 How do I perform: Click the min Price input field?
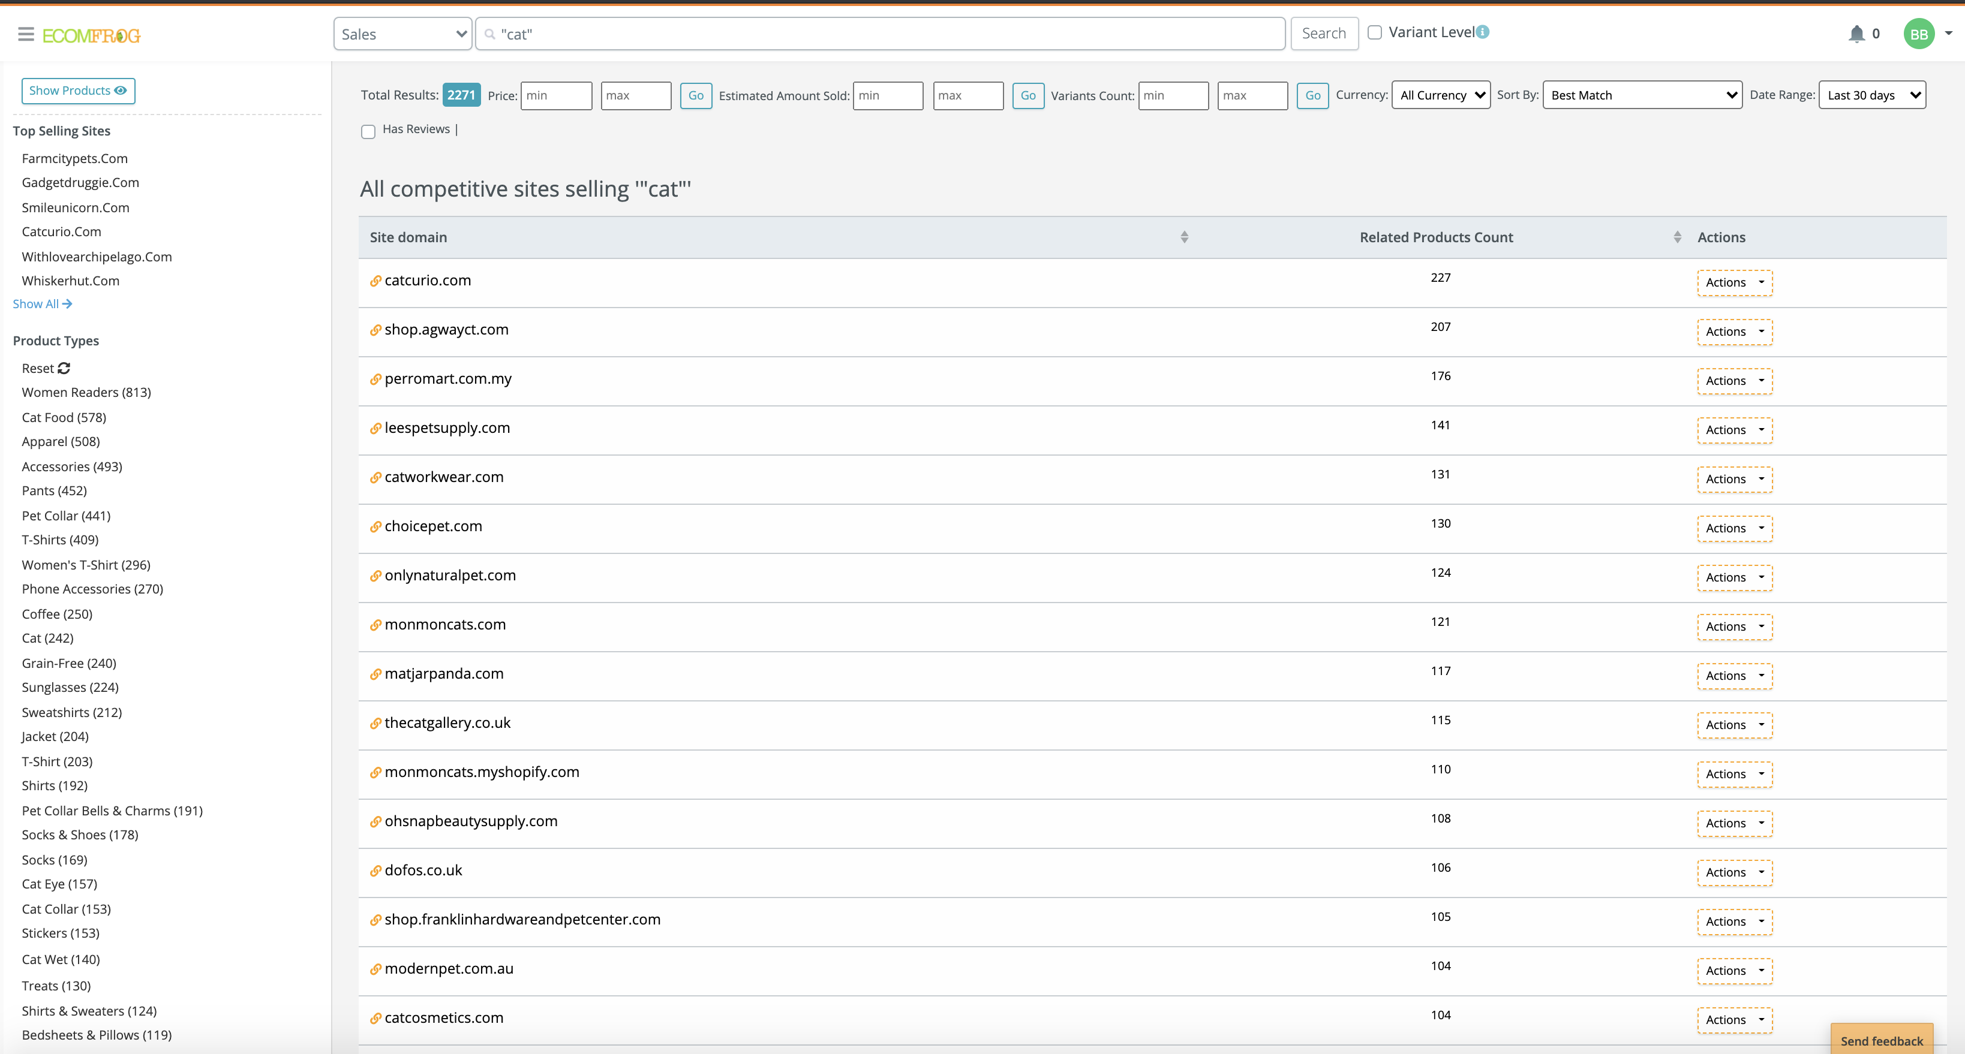click(x=556, y=95)
